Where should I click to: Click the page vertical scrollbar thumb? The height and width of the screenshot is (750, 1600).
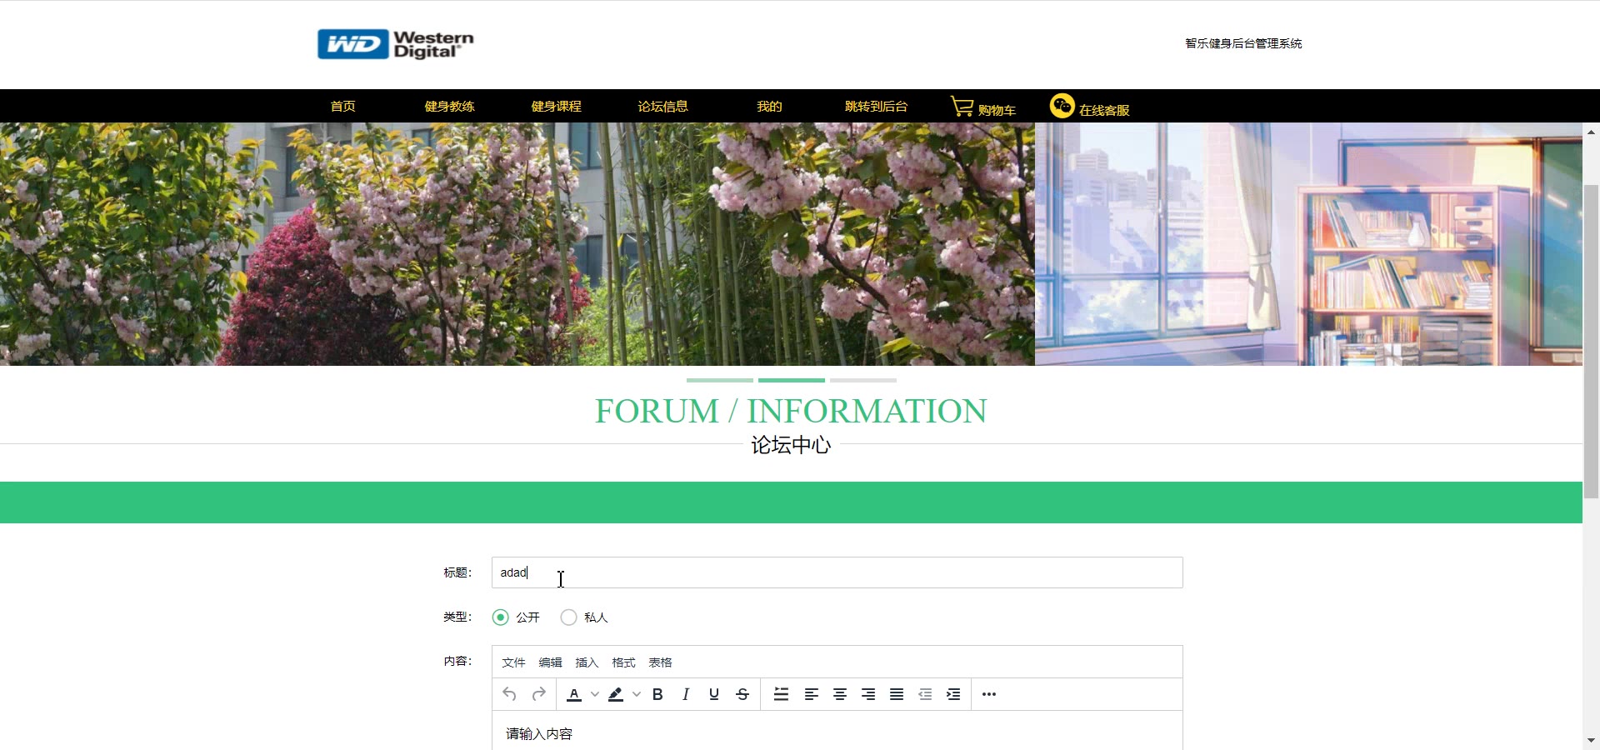pyautogui.click(x=1591, y=342)
